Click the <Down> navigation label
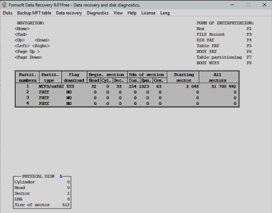The image size is (272, 213). tap(42, 40)
